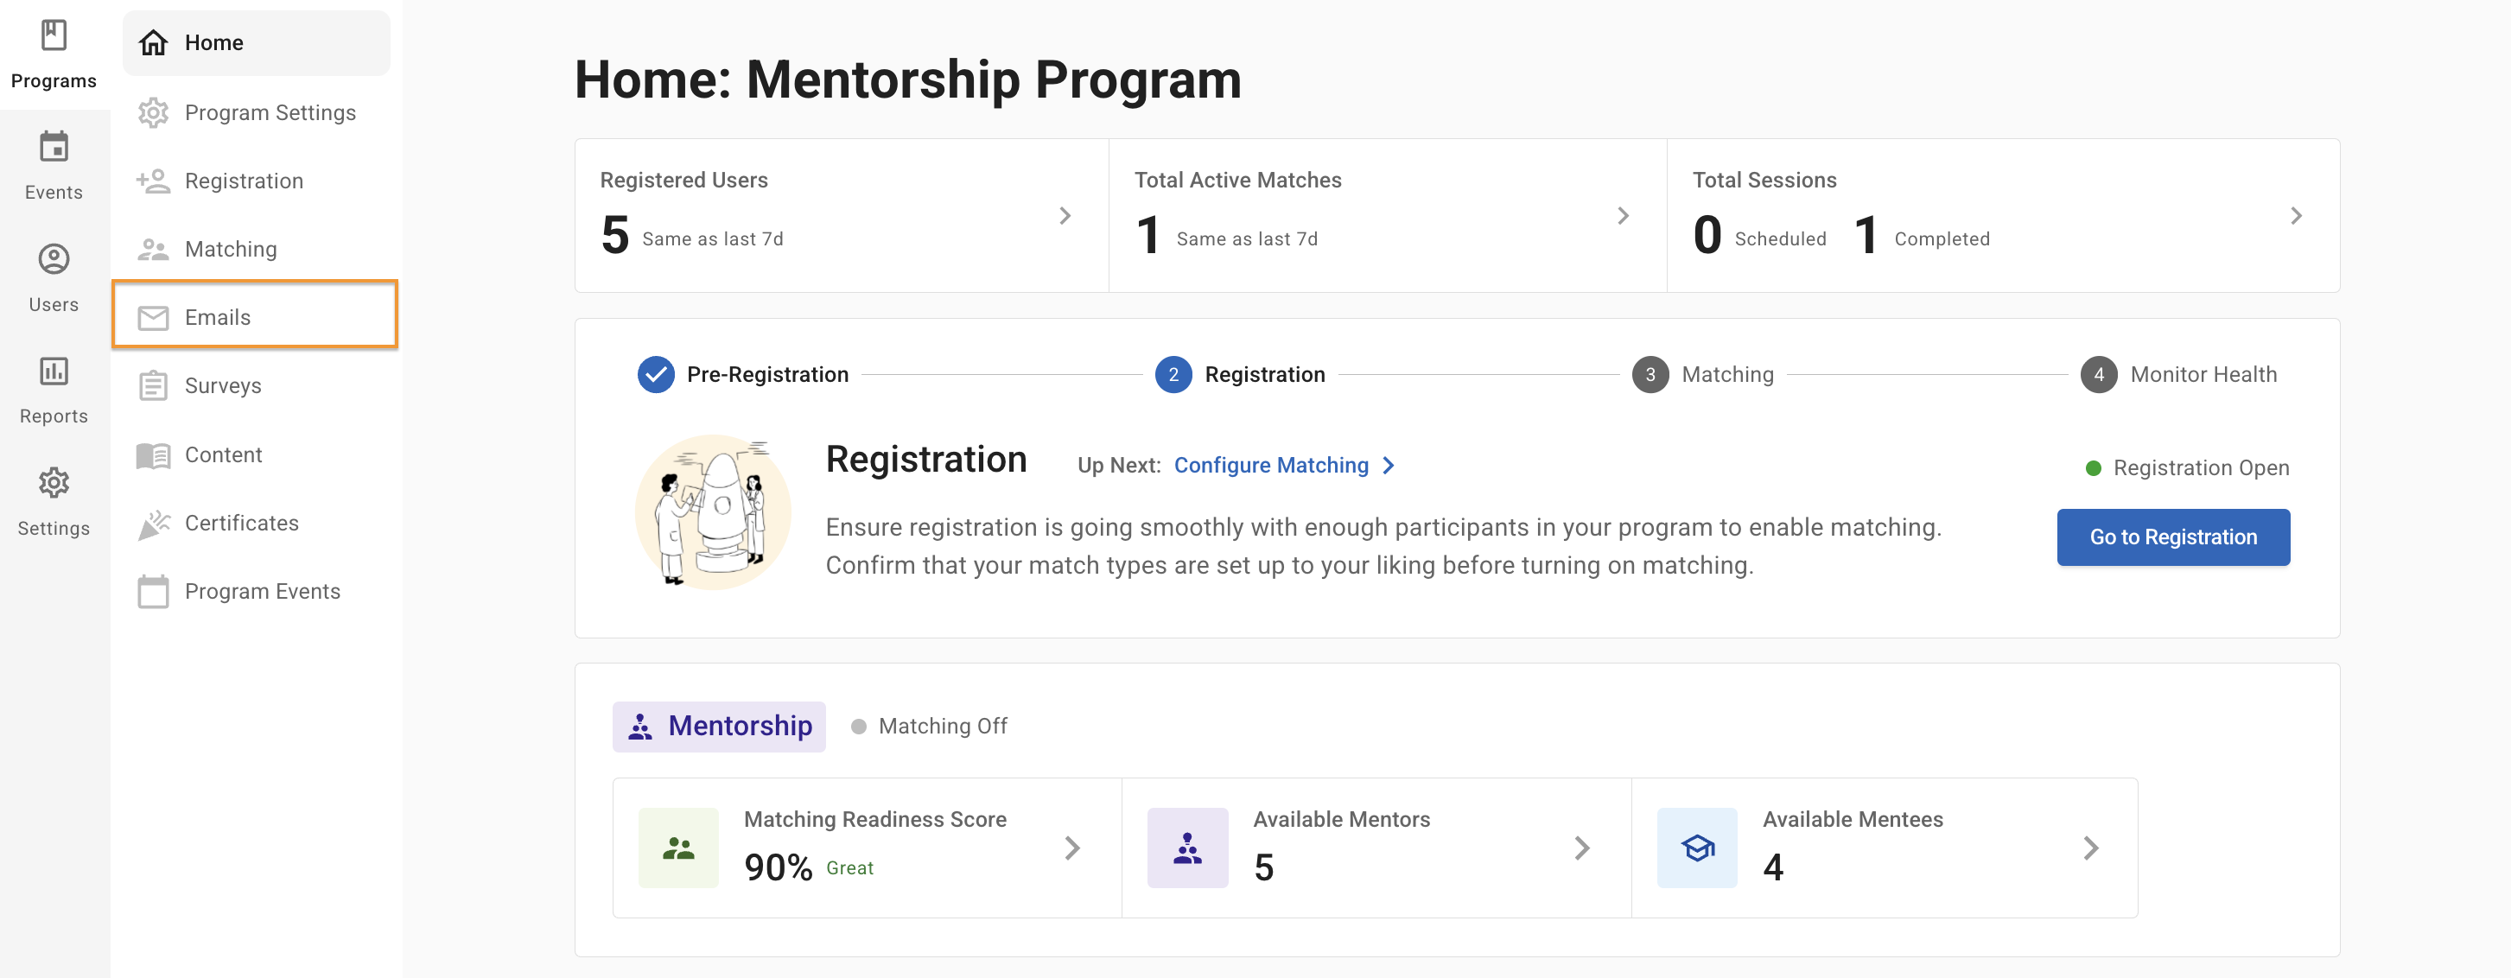
Task: Click the Available Mentors icon tile
Action: pyautogui.click(x=1186, y=848)
